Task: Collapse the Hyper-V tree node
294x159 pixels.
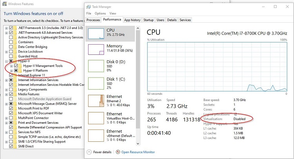Action: (6, 61)
